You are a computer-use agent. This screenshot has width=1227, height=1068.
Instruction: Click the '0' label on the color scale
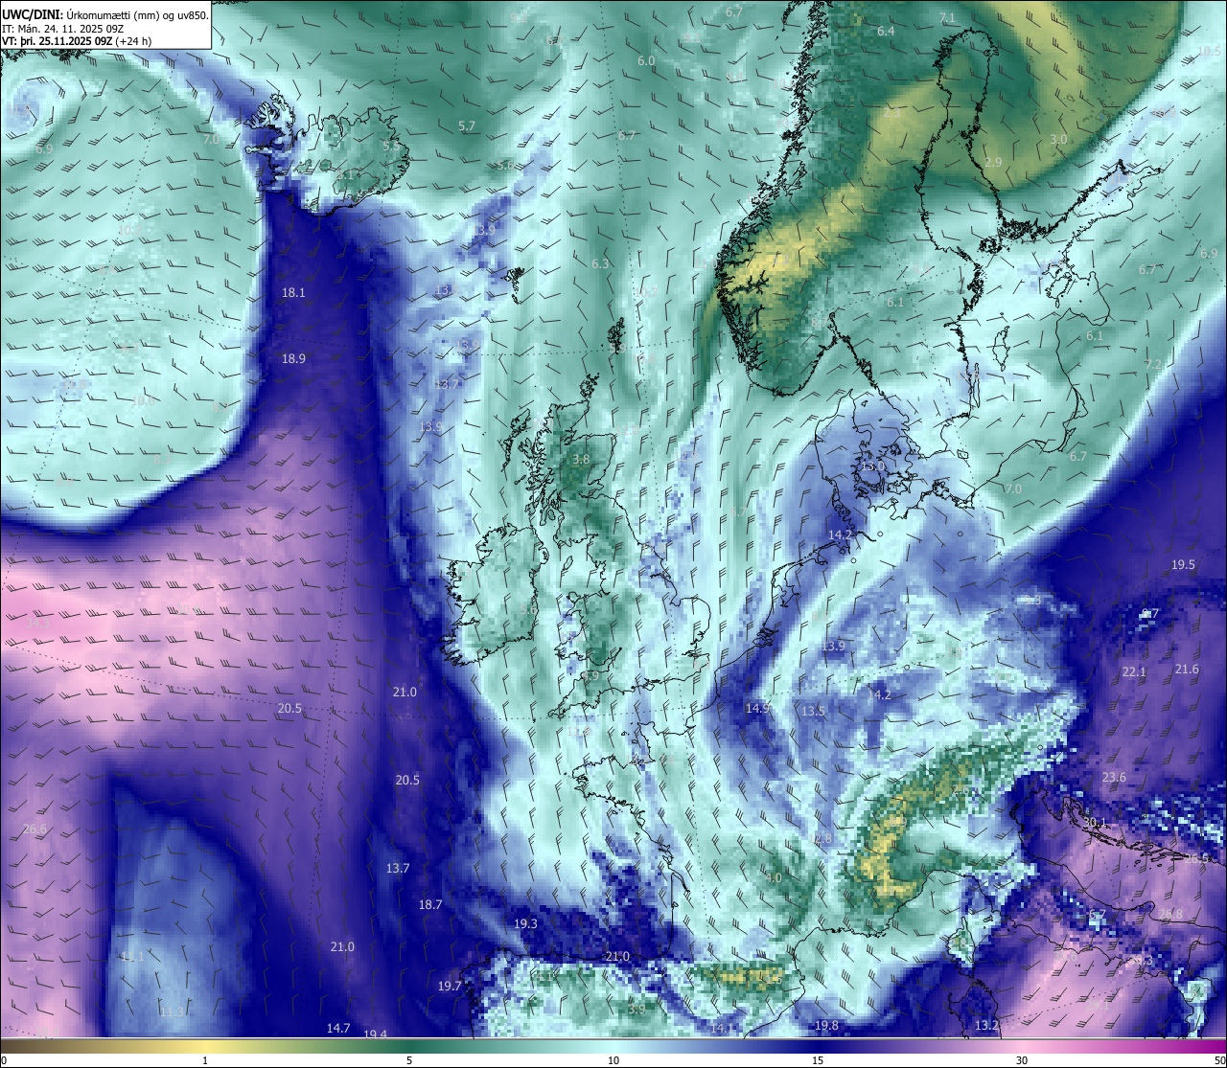3,1060
